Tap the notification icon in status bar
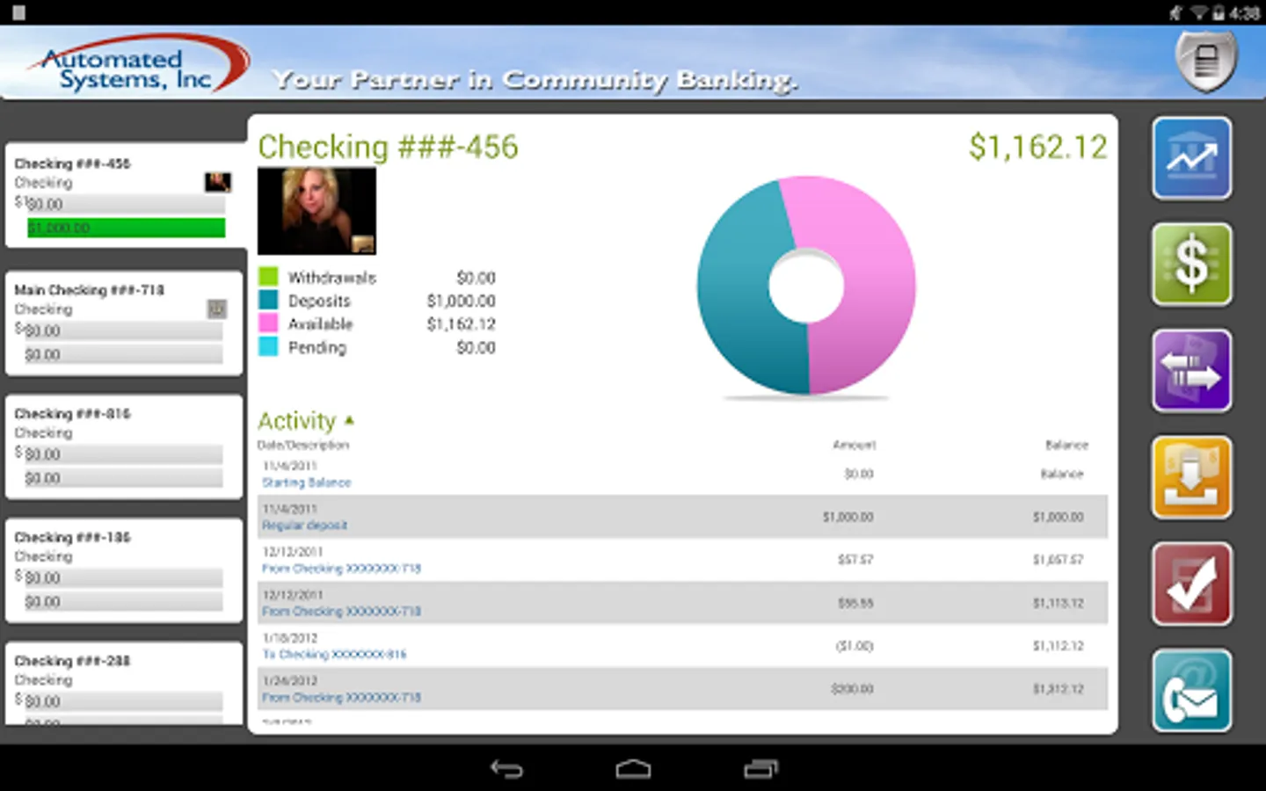 click(x=18, y=12)
